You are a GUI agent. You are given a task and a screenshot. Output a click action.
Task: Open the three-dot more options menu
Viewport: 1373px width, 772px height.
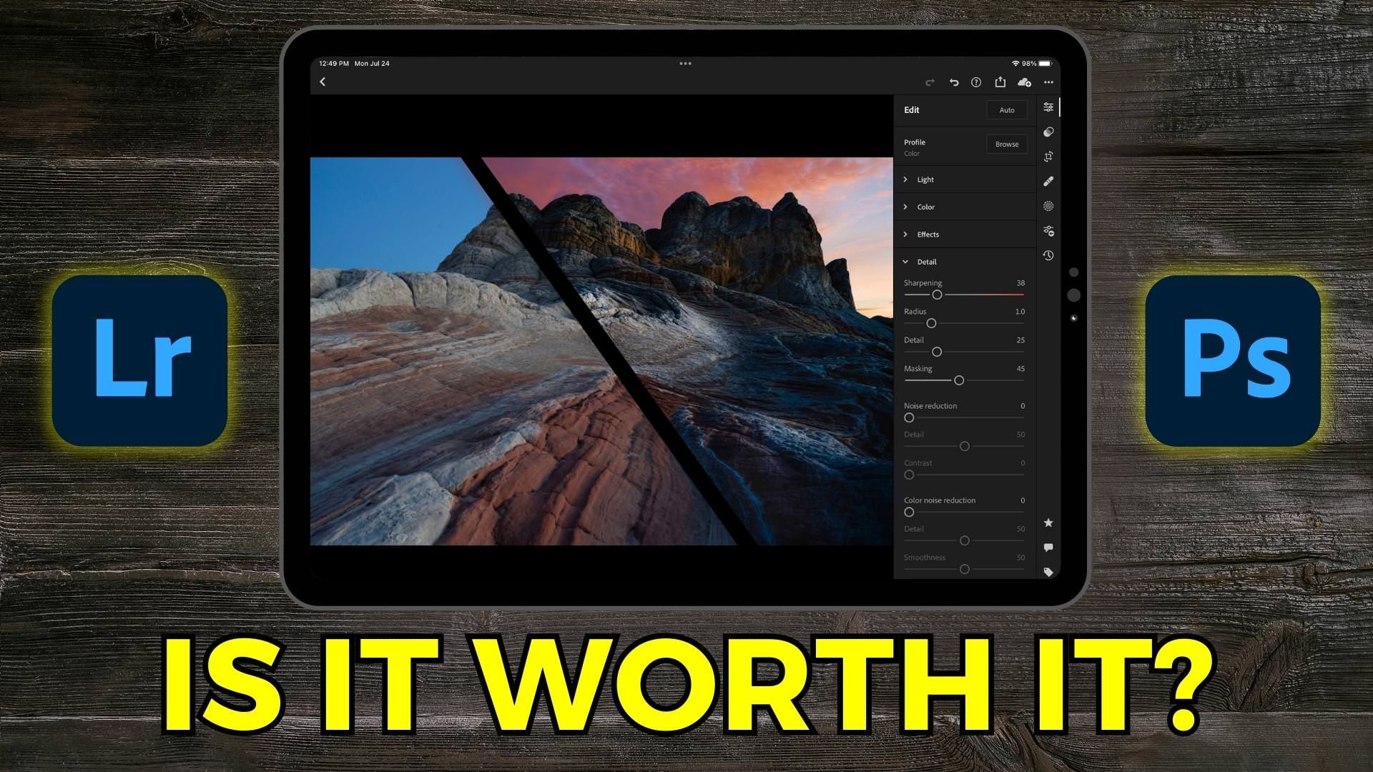click(x=1048, y=83)
